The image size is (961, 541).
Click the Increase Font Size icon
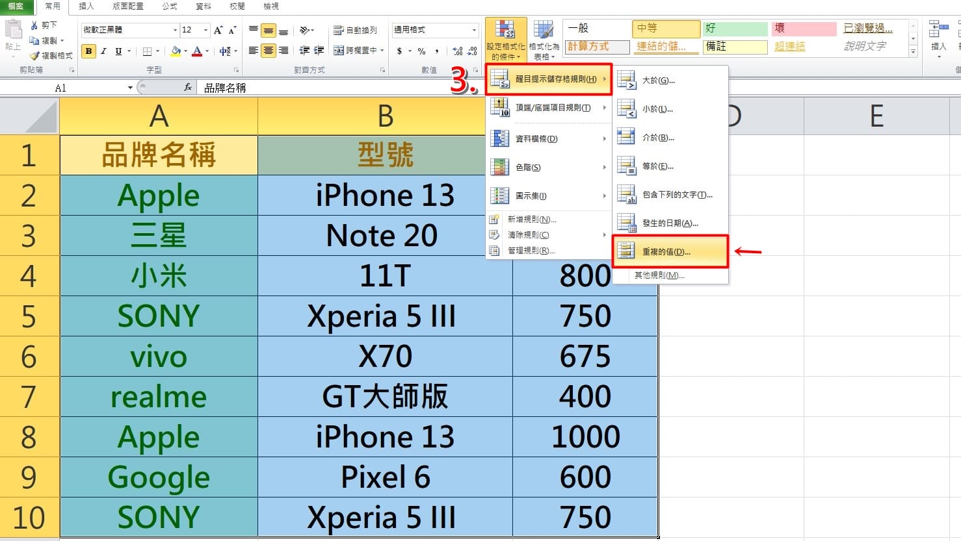(218, 30)
